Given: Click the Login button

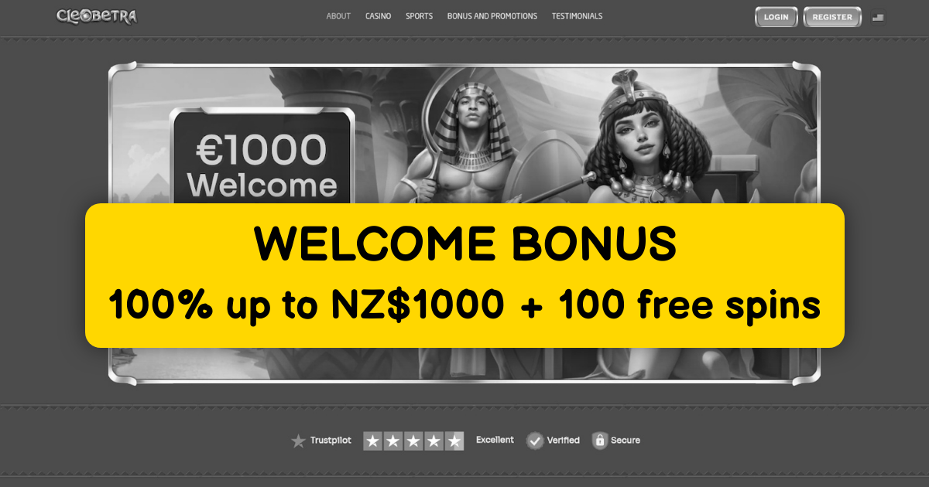Looking at the screenshot, I should pos(776,17).
